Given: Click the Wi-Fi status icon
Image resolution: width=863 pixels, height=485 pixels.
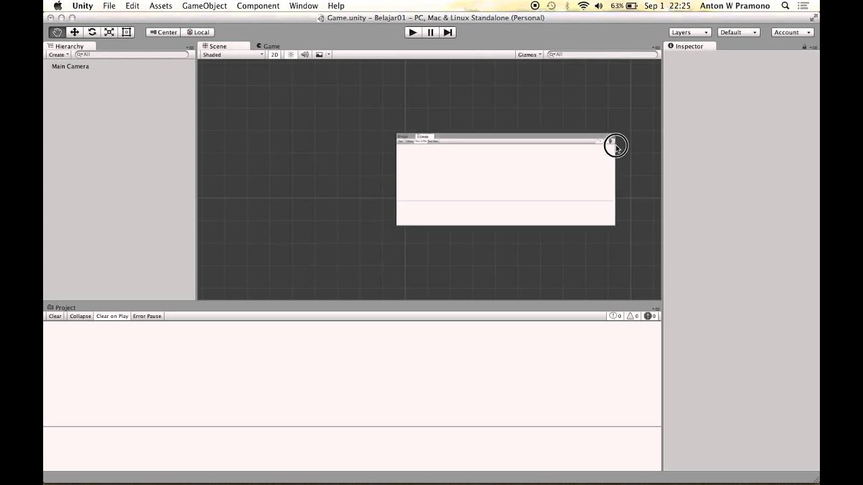Looking at the screenshot, I should (583, 6).
